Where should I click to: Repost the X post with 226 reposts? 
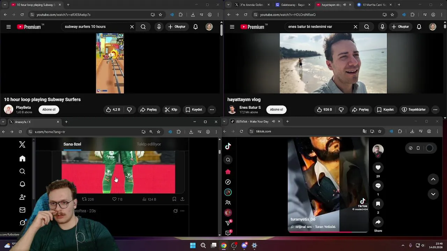pyautogui.click(x=88, y=199)
